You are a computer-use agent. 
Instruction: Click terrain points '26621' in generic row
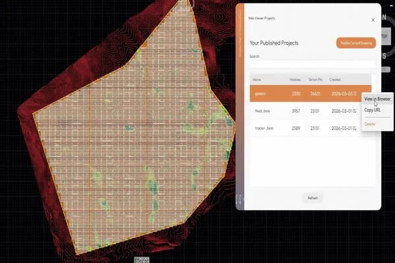(315, 93)
